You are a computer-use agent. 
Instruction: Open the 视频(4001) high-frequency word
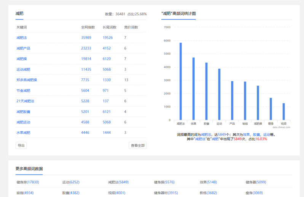116,193
